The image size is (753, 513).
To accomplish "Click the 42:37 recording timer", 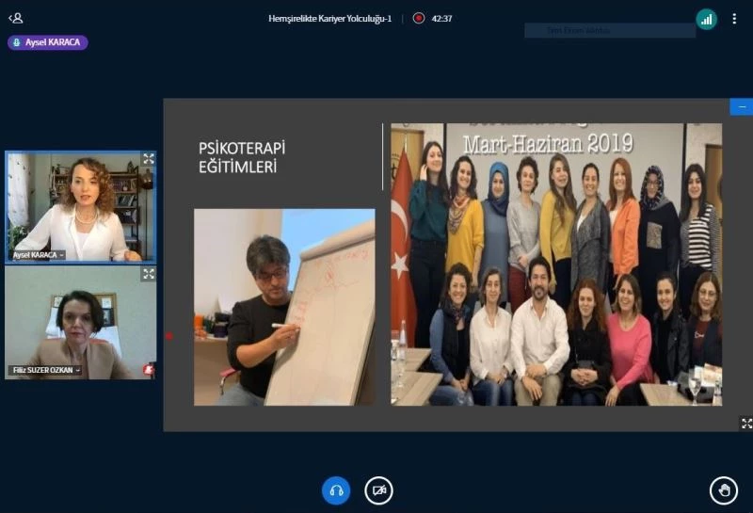I will (442, 18).
